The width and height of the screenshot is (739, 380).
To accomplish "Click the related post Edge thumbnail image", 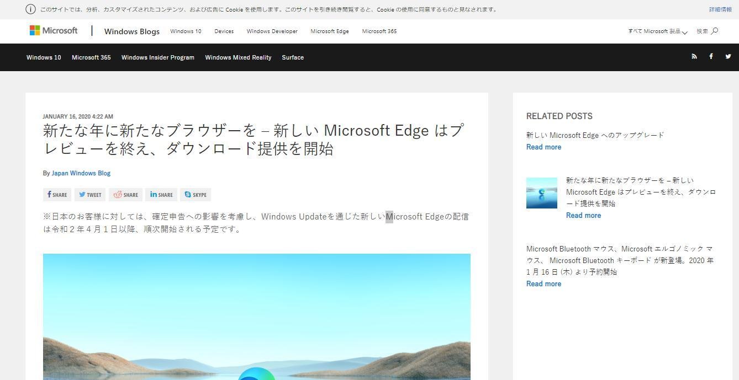I will tap(542, 193).
